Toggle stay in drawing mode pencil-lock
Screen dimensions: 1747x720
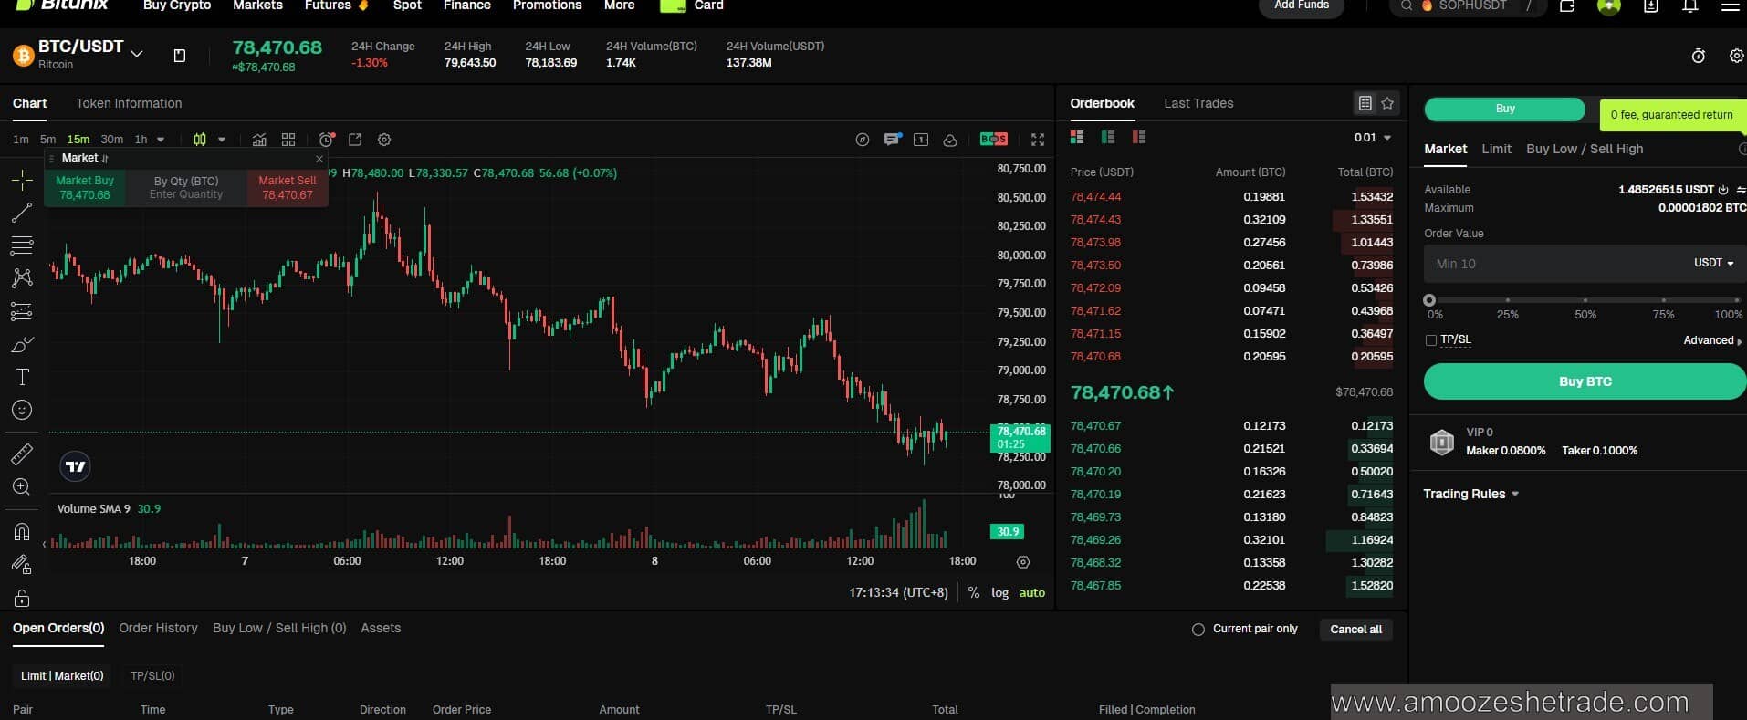tap(22, 565)
